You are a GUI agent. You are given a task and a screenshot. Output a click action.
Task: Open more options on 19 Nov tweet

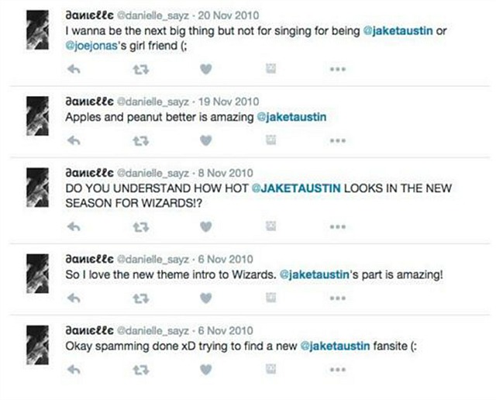[338, 140]
